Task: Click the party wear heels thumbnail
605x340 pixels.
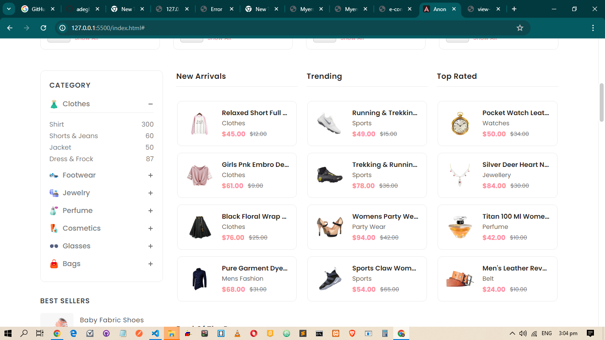Action: tap(330, 227)
